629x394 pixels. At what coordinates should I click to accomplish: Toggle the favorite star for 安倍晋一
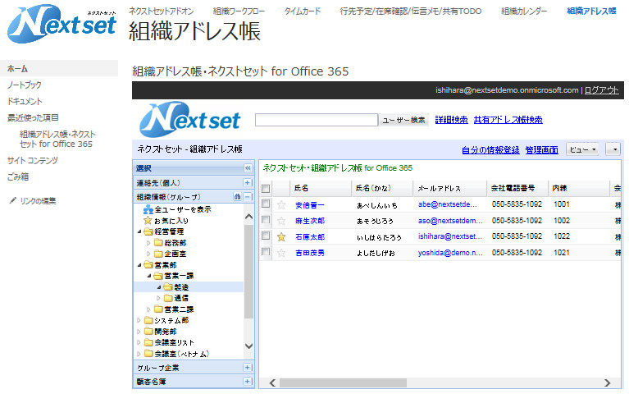[281, 205]
